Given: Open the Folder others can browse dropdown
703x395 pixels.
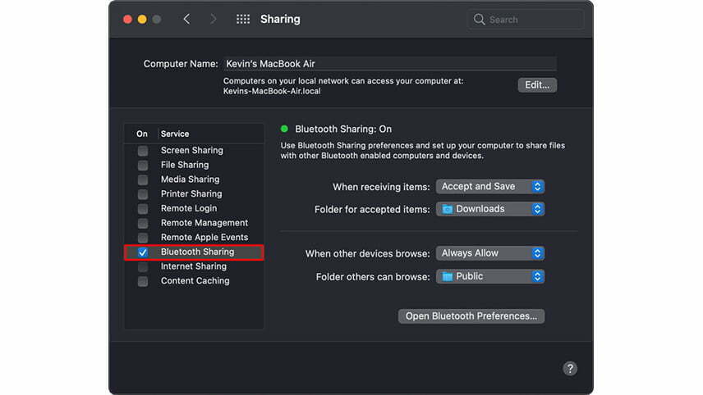Looking at the screenshot, I should (x=490, y=276).
